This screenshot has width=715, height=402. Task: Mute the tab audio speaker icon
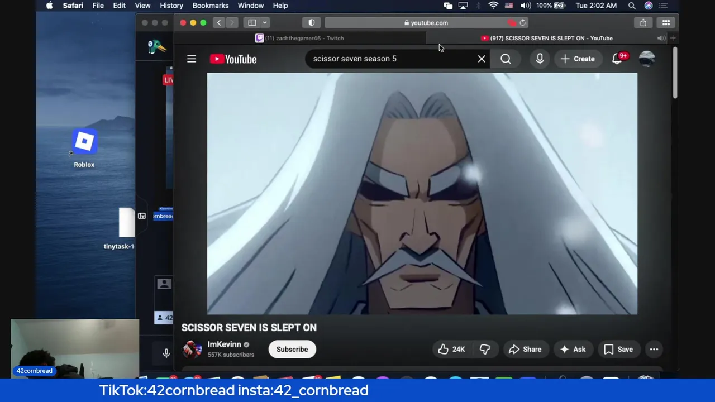click(661, 38)
